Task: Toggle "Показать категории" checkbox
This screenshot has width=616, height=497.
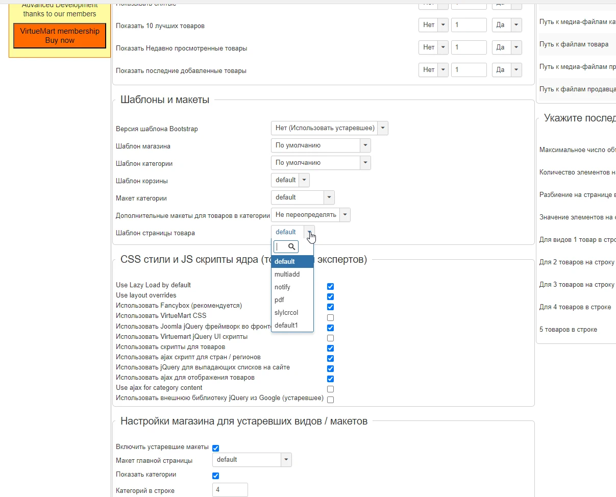Action: pos(215,475)
